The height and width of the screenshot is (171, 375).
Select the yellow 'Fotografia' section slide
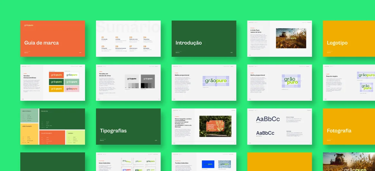[349, 126]
